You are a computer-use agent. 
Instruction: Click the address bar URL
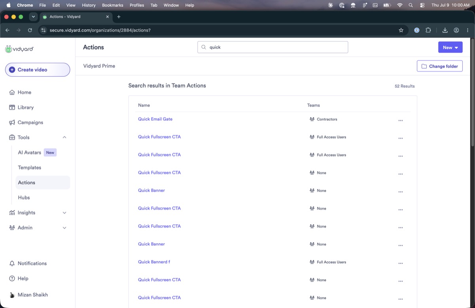click(100, 30)
